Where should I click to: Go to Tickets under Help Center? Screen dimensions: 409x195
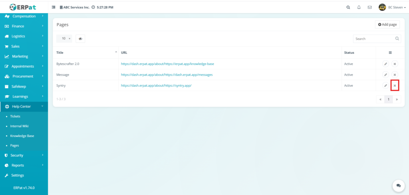[15, 116]
